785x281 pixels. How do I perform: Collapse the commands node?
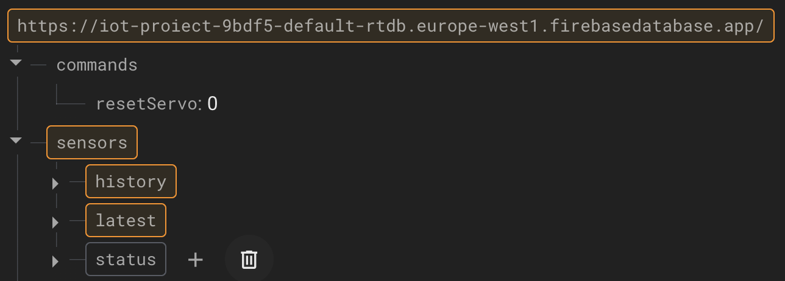pyautogui.click(x=16, y=63)
